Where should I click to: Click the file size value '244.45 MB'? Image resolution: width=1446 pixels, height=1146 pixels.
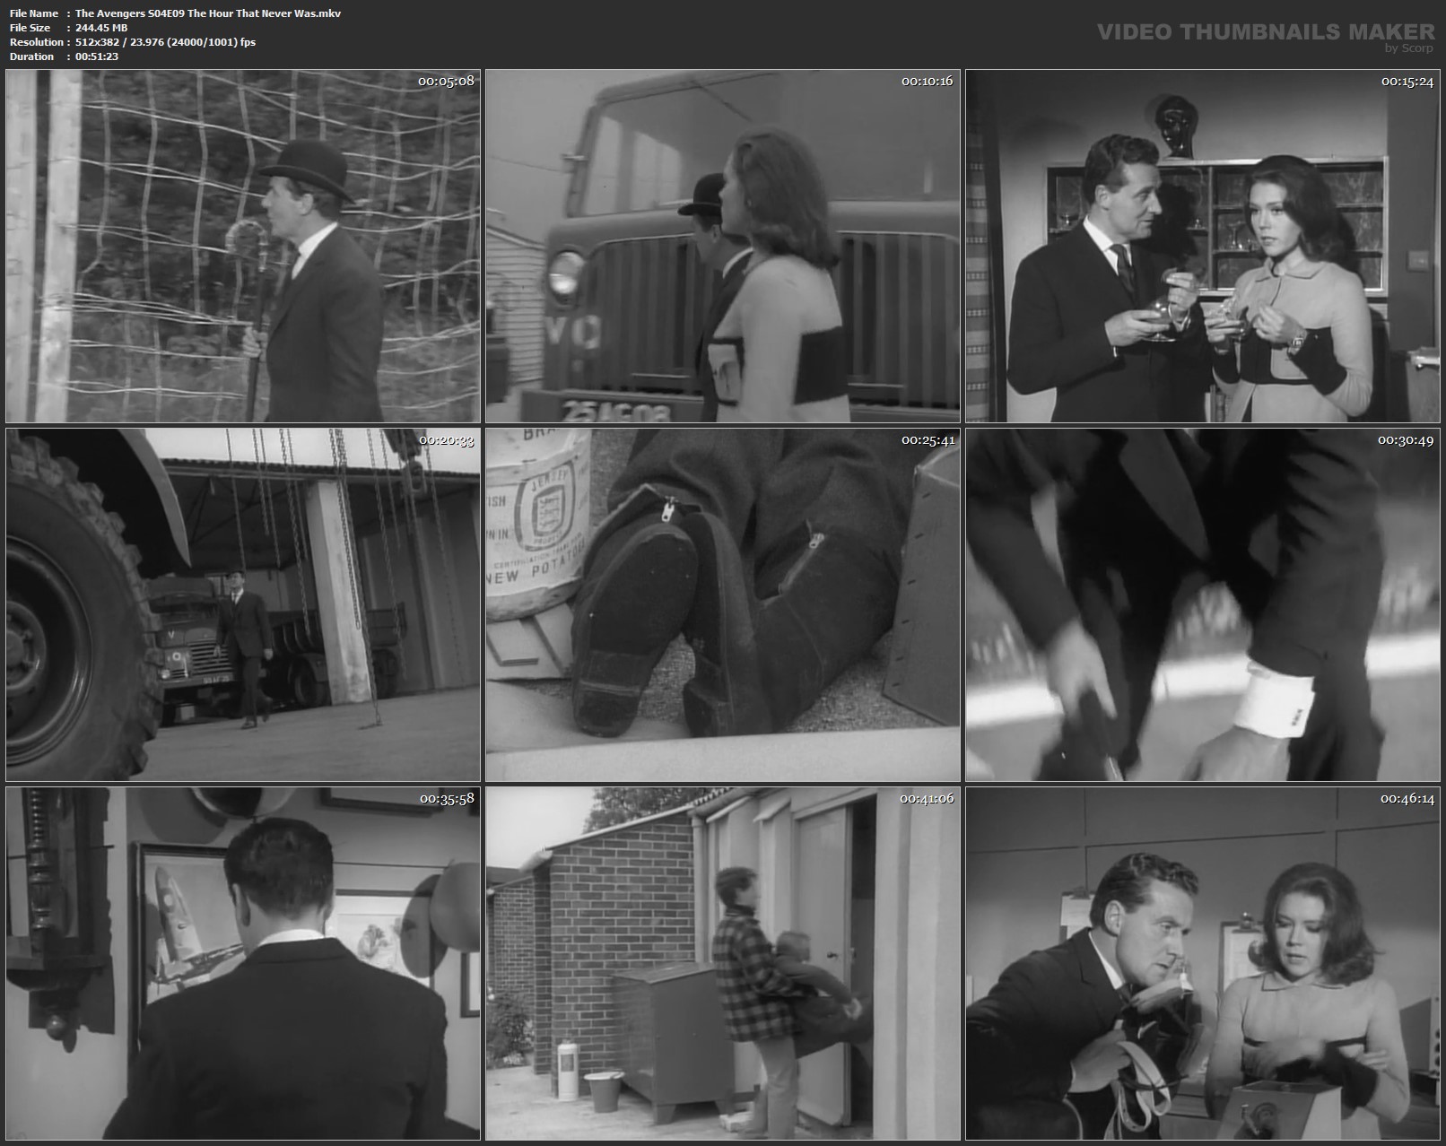point(101,28)
